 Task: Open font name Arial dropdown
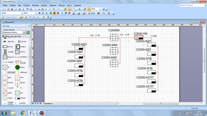click(x=22, y=13)
